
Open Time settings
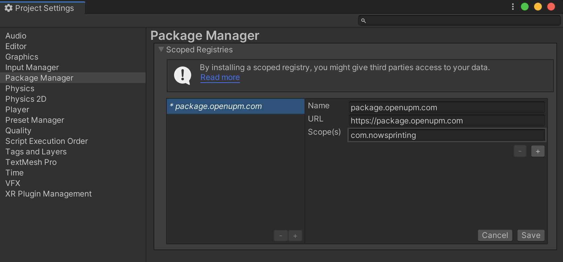(73, 172)
